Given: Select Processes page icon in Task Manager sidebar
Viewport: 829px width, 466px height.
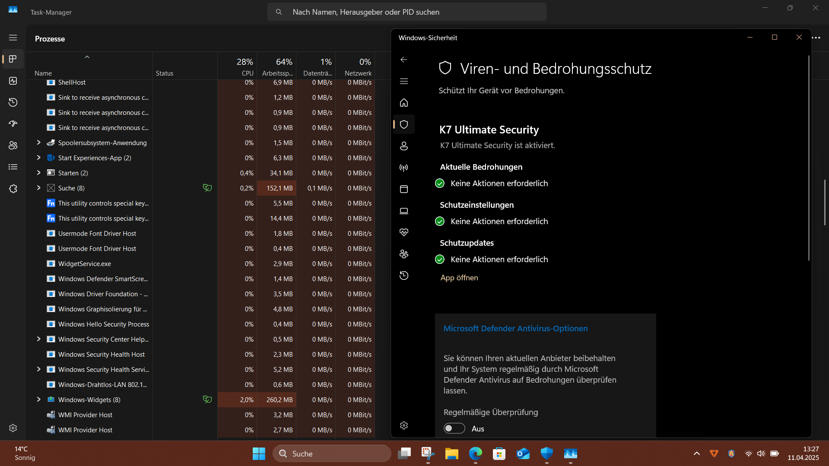Looking at the screenshot, I should (13, 59).
